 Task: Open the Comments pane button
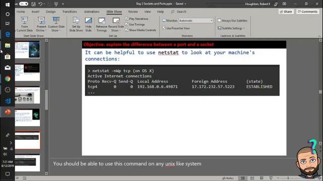(307, 12)
